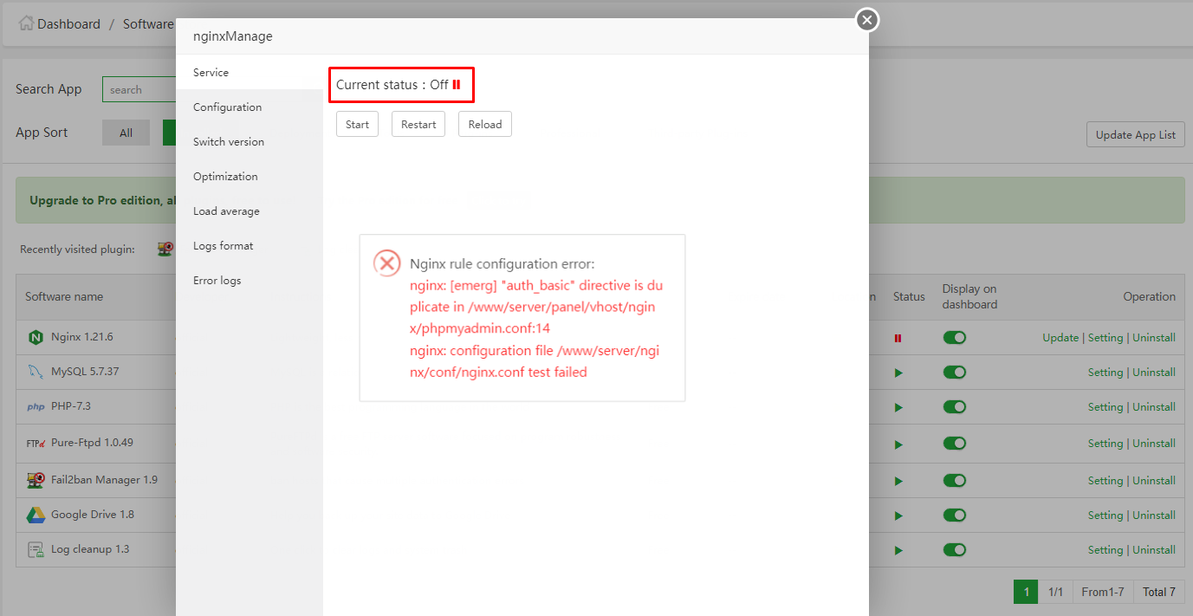Click the Google Drive app icon

36,514
